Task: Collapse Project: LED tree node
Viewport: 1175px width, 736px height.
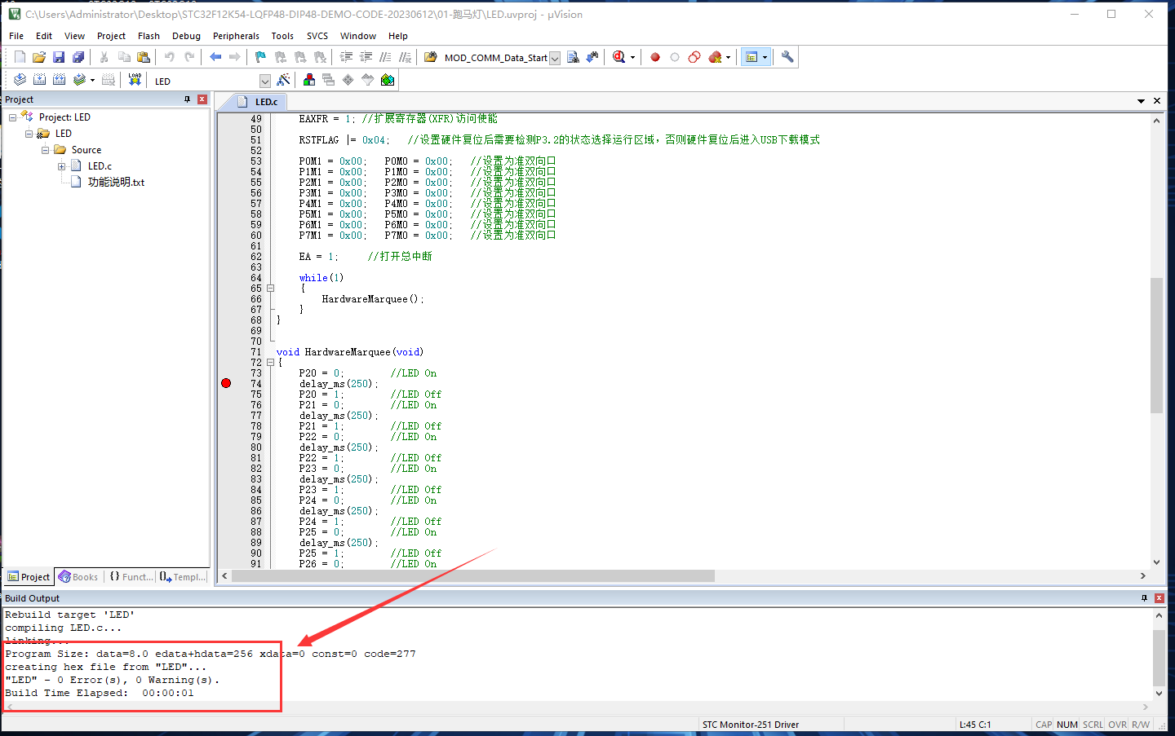Action: click(12, 117)
